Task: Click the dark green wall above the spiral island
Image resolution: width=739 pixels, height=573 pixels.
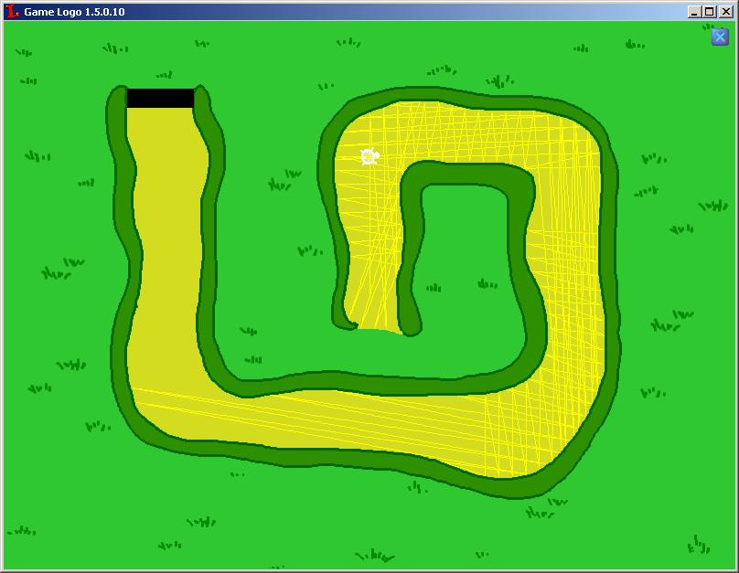Action: pyautogui.click(x=466, y=174)
